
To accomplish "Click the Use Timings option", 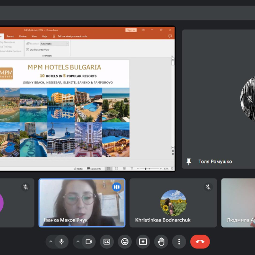I will (x=6, y=47).
